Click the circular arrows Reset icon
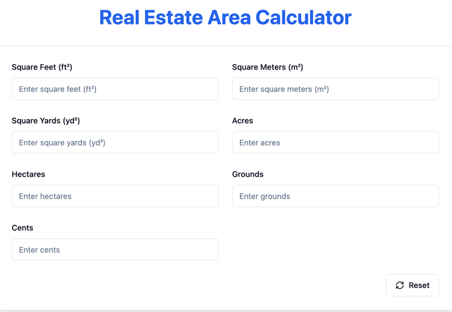 (400, 285)
